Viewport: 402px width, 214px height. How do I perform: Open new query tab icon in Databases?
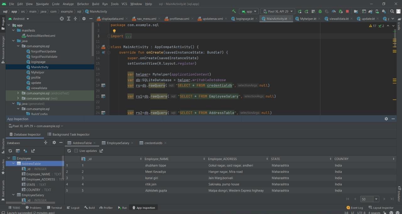click(18, 151)
